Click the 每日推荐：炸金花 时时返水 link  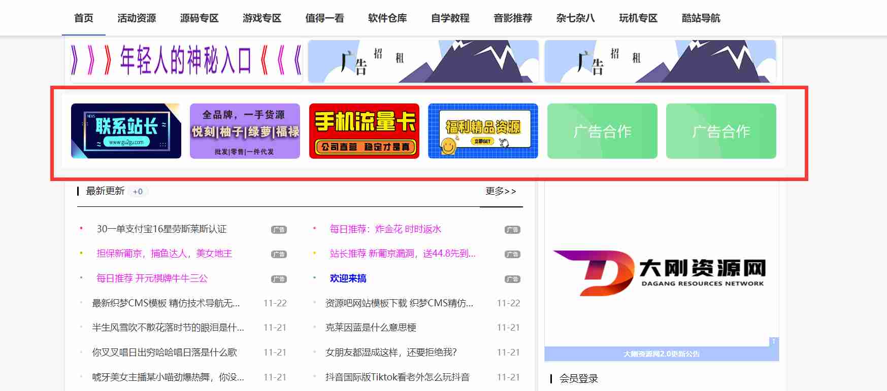[385, 229]
